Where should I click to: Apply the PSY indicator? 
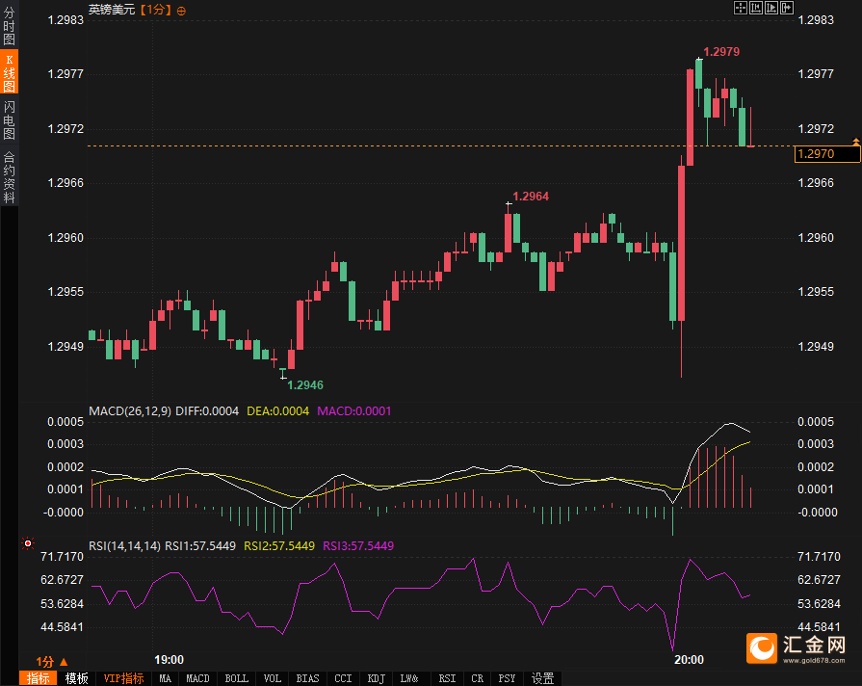click(507, 678)
